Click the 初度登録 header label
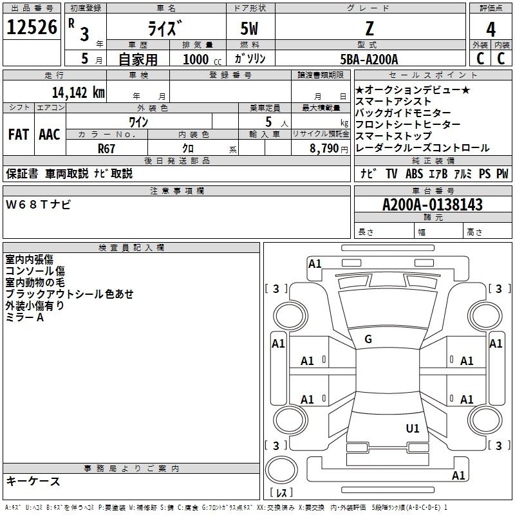 click(x=86, y=8)
